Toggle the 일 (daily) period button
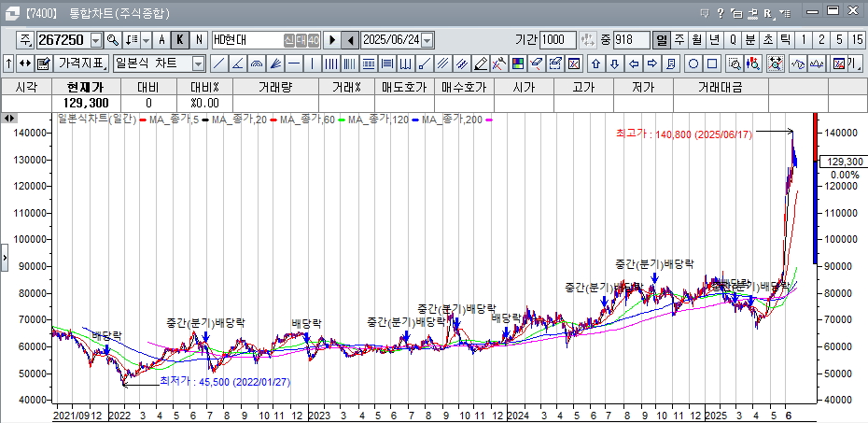 (x=662, y=40)
